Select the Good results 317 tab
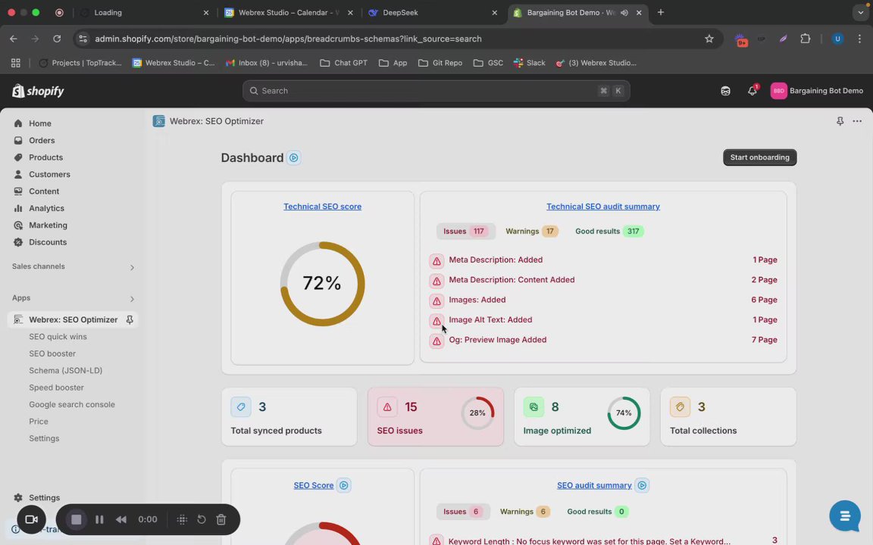This screenshot has height=545, width=873. point(609,232)
